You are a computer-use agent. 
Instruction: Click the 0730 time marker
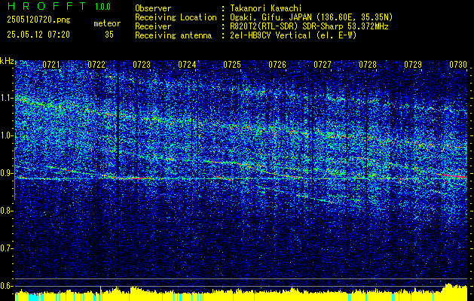coord(458,65)
